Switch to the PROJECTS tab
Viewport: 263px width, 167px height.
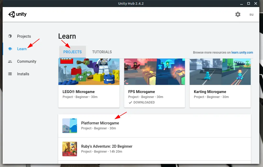coord(73,52)
